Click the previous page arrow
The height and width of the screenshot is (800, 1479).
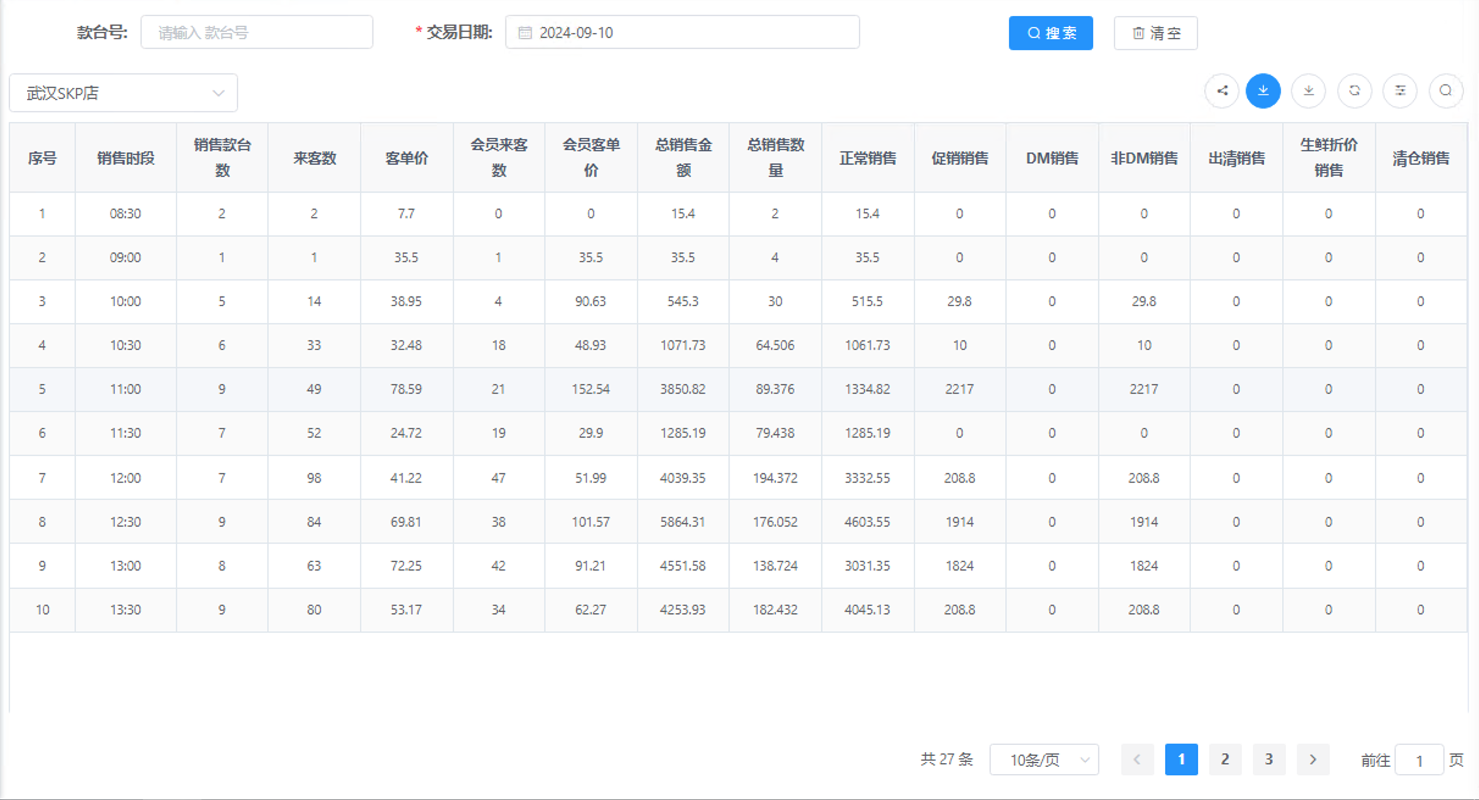[x=1137, y=760]
